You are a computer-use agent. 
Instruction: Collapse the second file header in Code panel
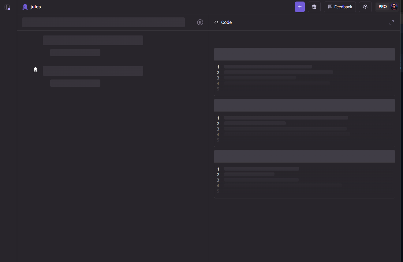click(304, 105)
